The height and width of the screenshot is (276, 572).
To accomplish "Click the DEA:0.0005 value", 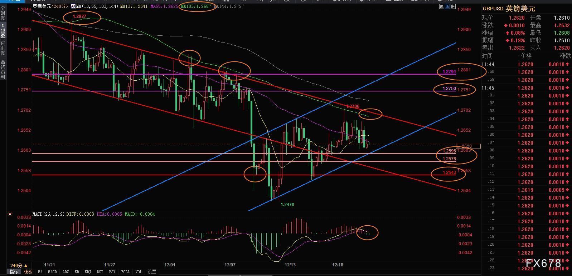I will click(109, 214).
